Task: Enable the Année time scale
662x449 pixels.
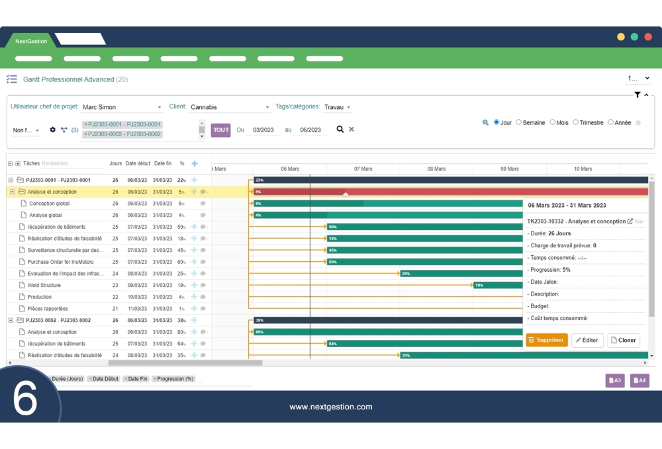Action: (x=611, y=123)
